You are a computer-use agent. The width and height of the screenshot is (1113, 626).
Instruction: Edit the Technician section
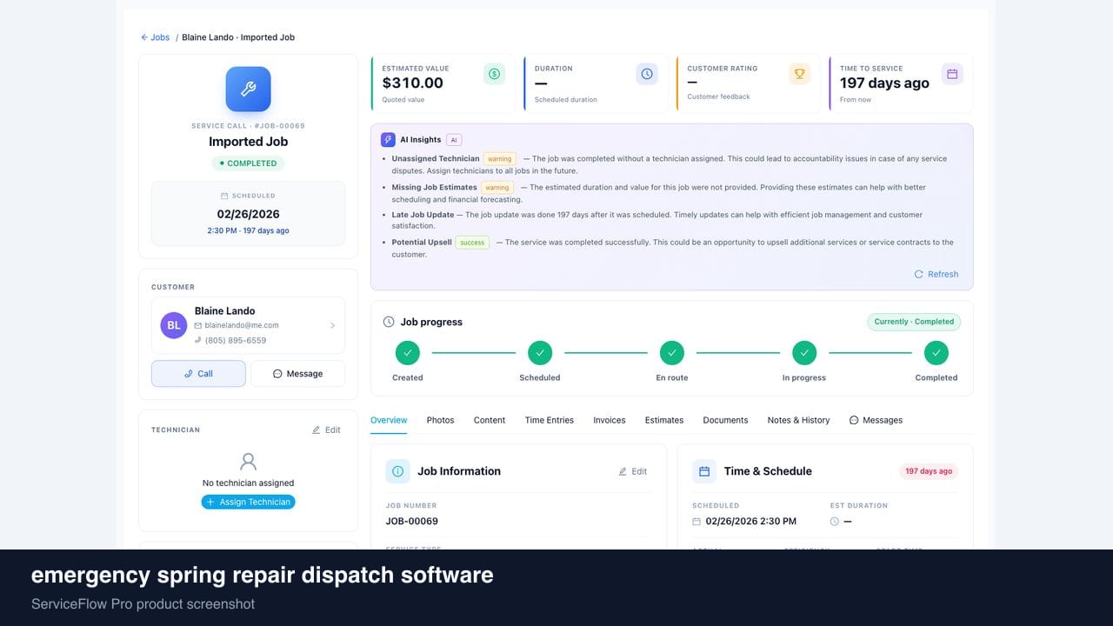pyautogui.click(x=326, y=430)
